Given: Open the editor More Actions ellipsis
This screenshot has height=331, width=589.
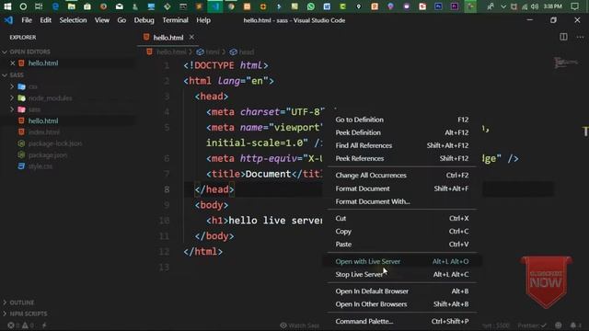Looking at the screenshot, I should (x=580, y=37).
